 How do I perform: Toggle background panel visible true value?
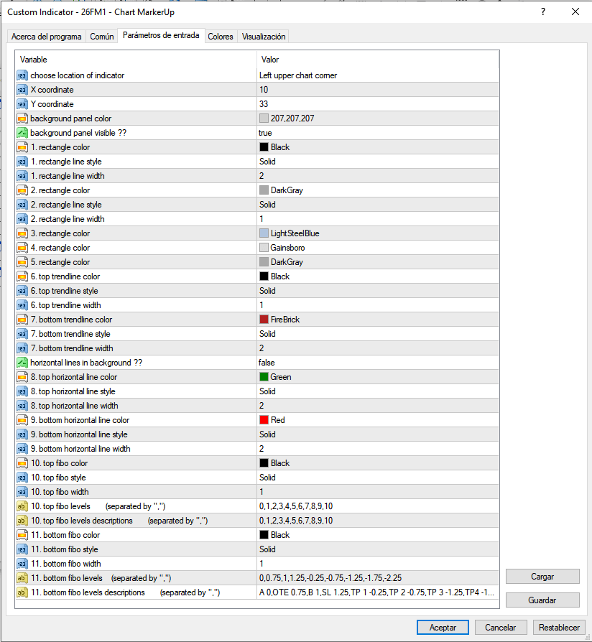click(x=378, y=133)
